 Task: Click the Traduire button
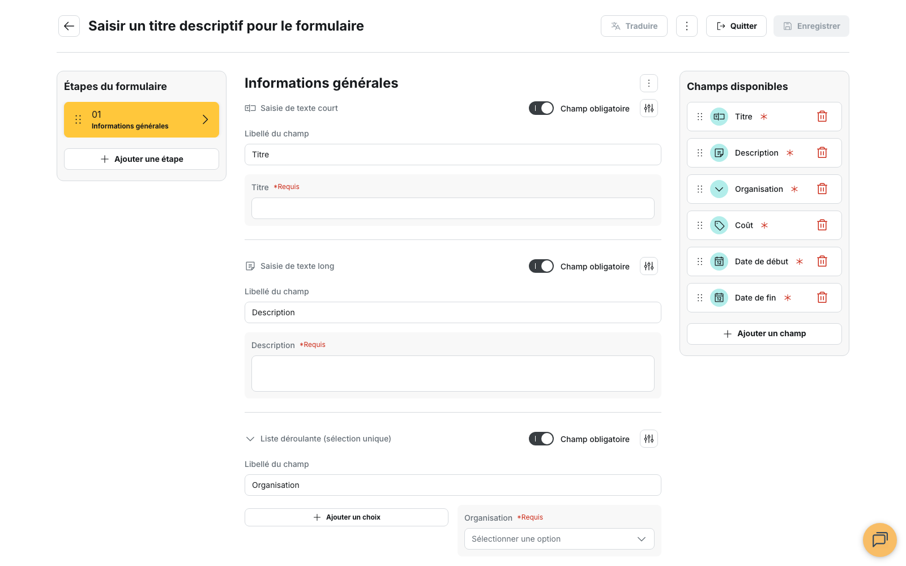634,26
